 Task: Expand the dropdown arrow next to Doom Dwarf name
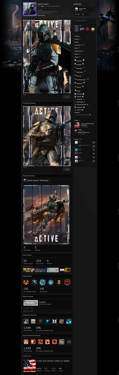pyautogui.click(x=49, y=4)
